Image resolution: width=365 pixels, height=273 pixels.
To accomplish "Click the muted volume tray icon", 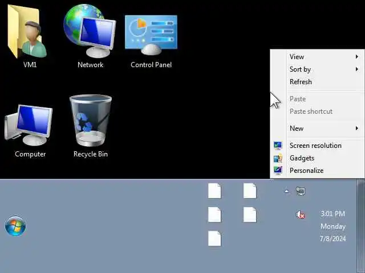I will click(301, 214).
